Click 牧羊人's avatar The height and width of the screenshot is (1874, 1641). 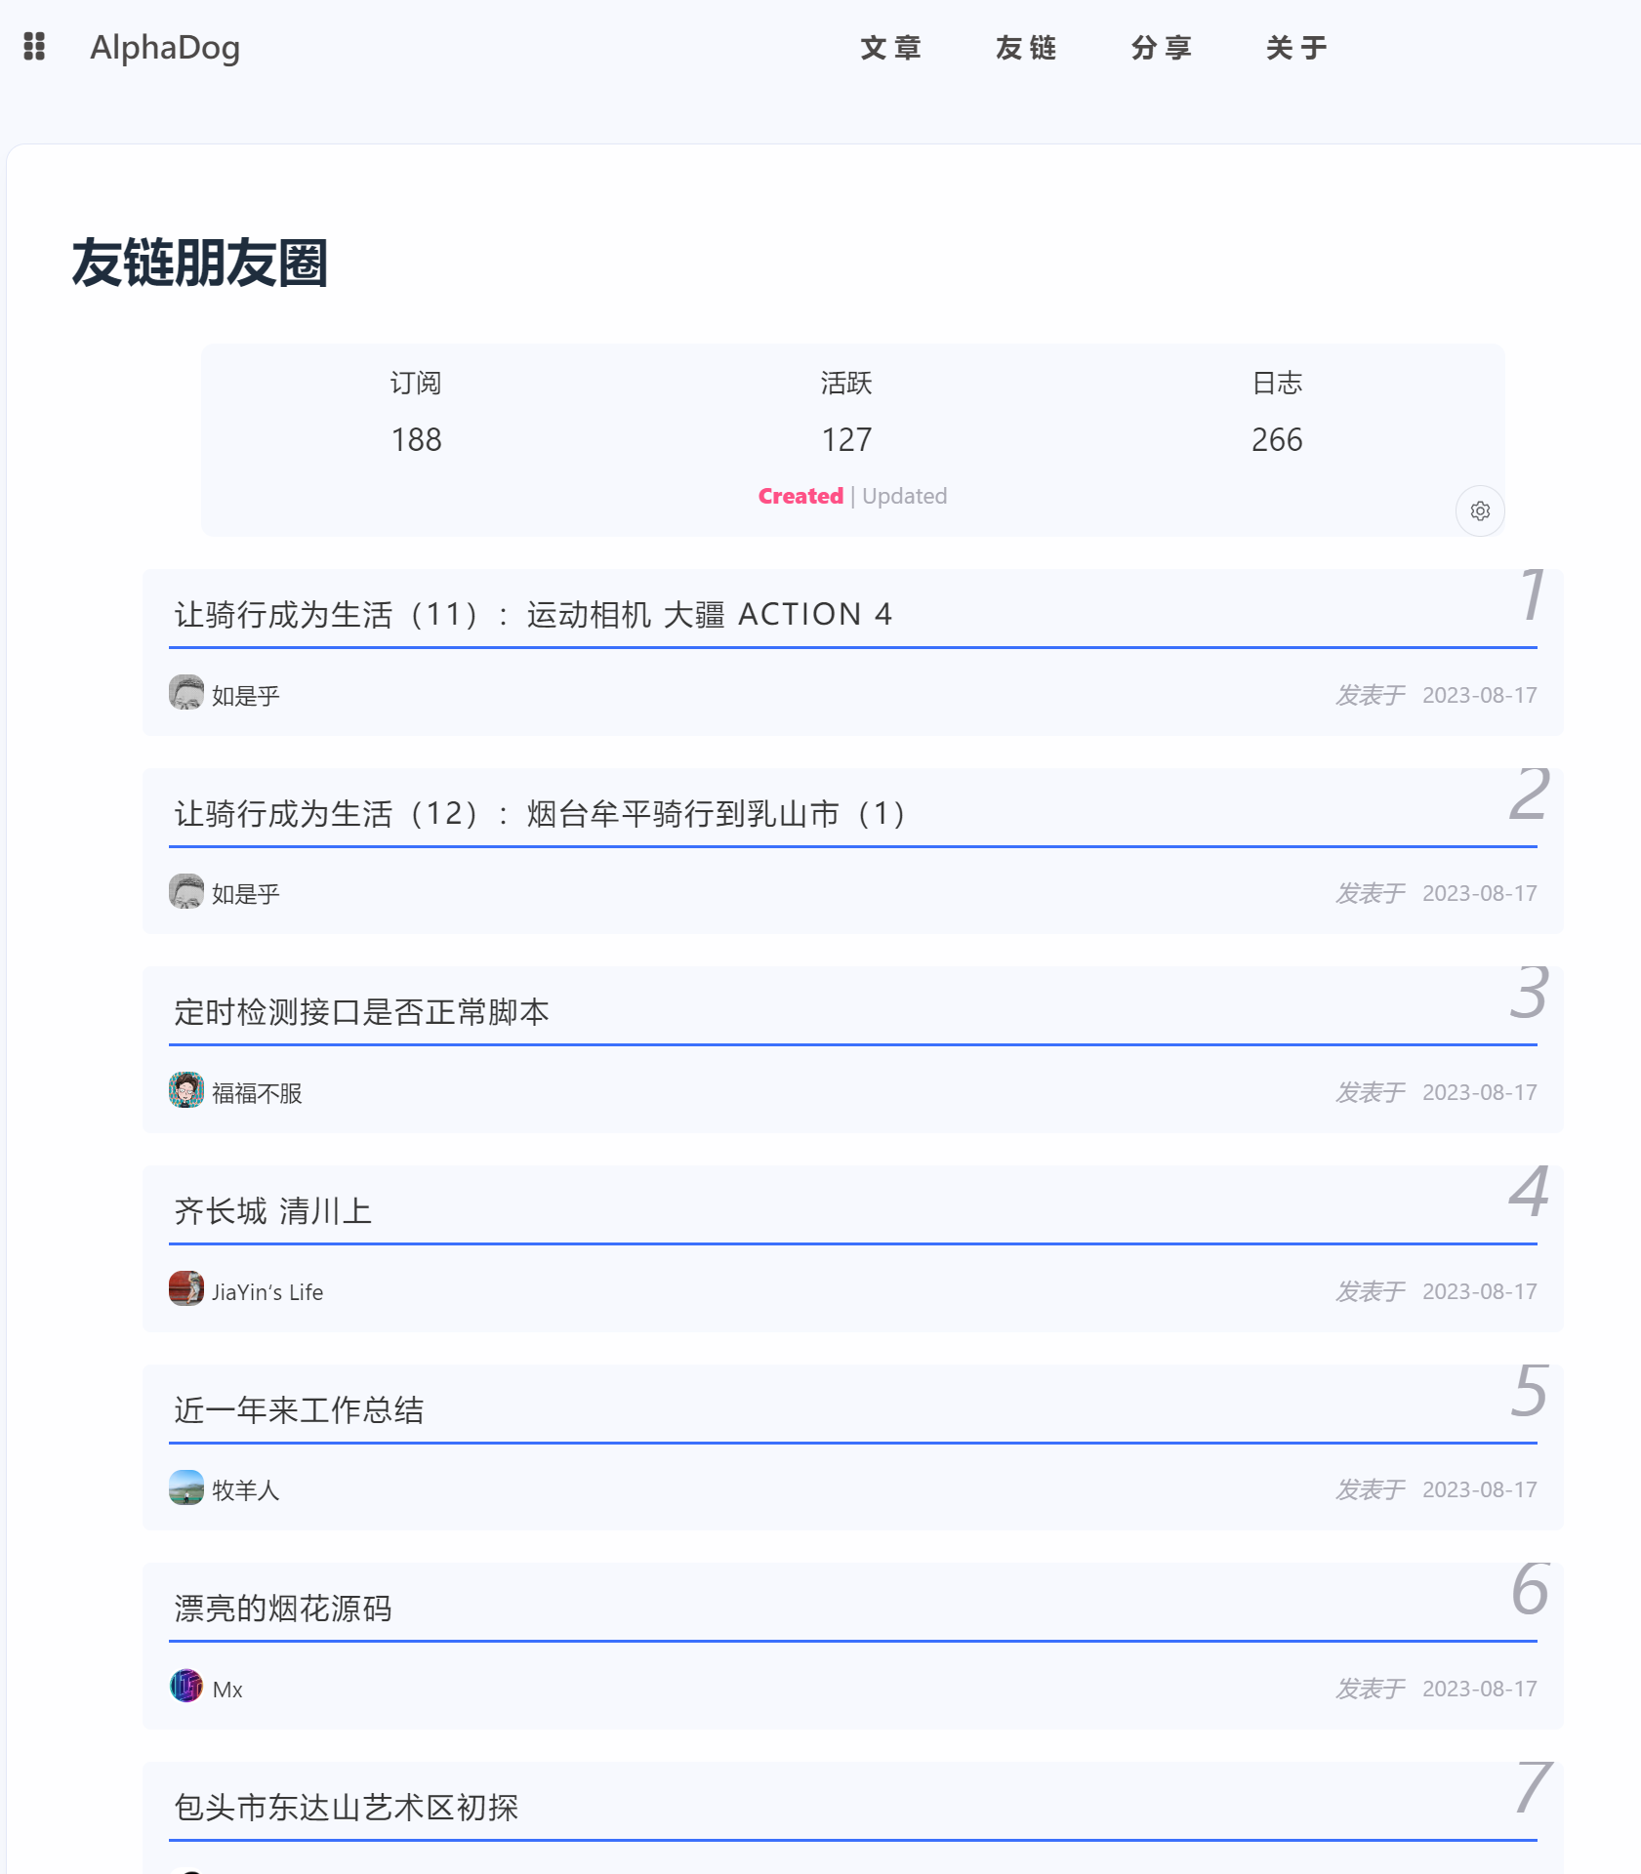(x=185, y=1489)
